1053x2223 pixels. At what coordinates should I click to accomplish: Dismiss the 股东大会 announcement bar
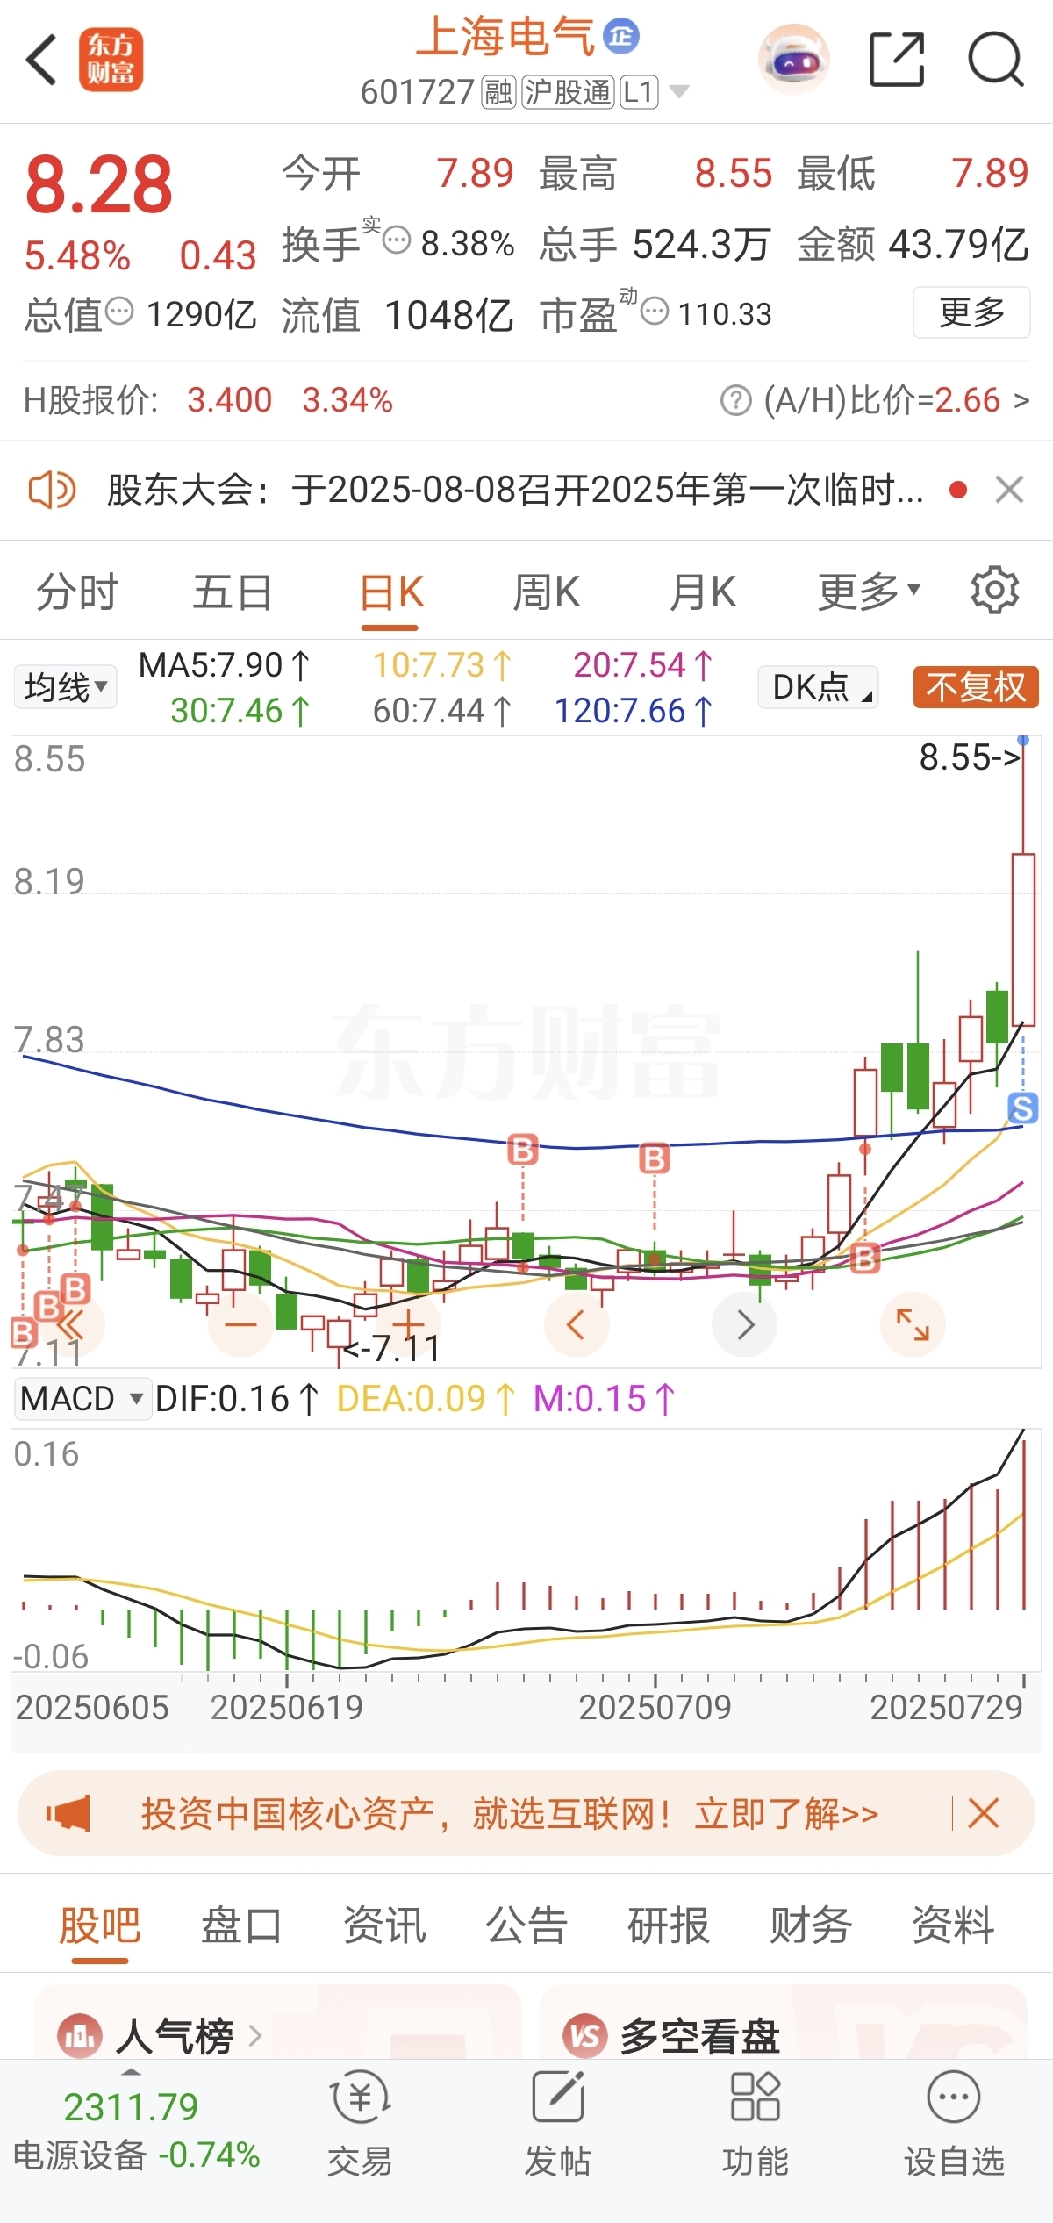1009,490
